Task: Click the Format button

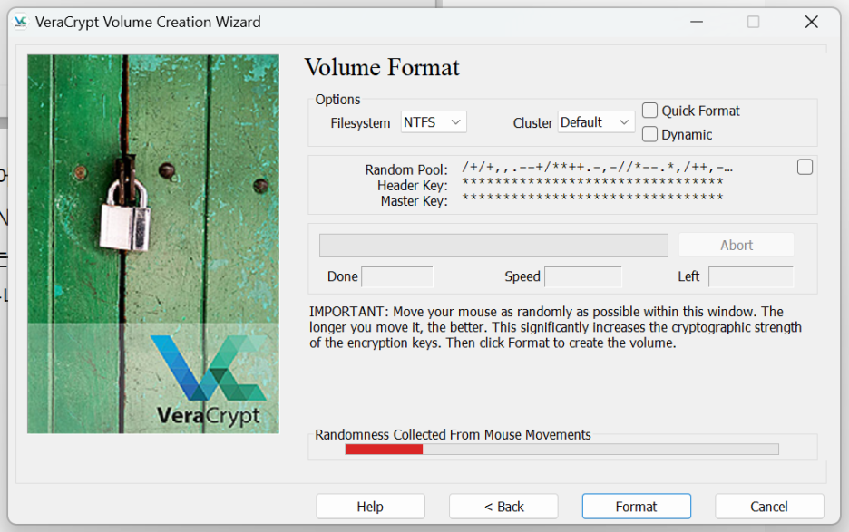Action: (636, 507)
